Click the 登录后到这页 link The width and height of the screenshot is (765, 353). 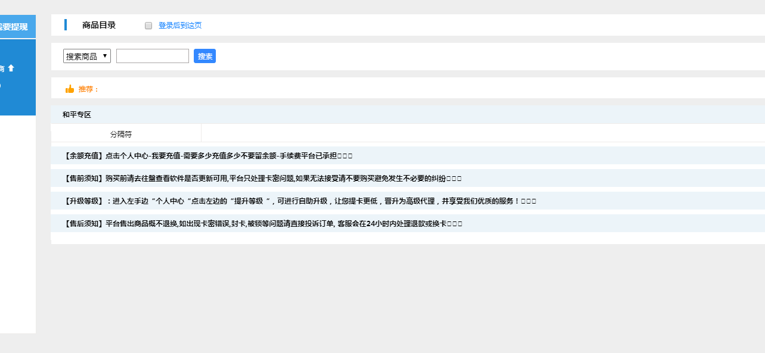click(x=180, y=26)
